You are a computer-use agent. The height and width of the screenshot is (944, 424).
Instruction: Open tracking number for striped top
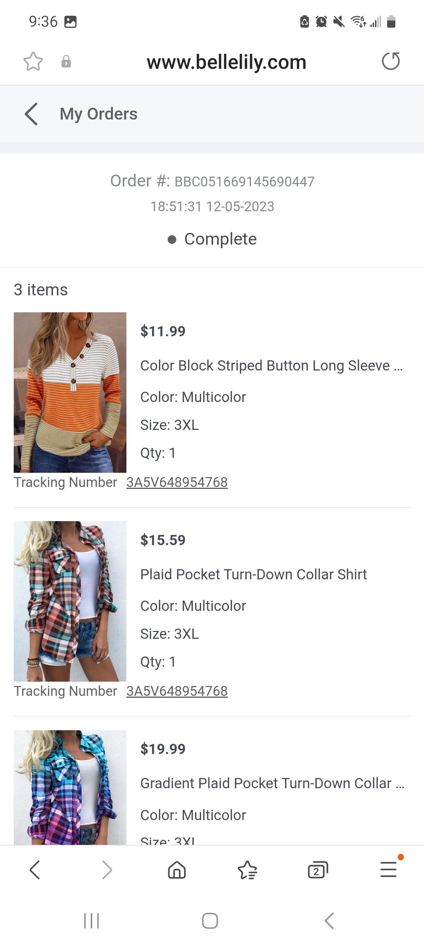[x=177, y=482]
